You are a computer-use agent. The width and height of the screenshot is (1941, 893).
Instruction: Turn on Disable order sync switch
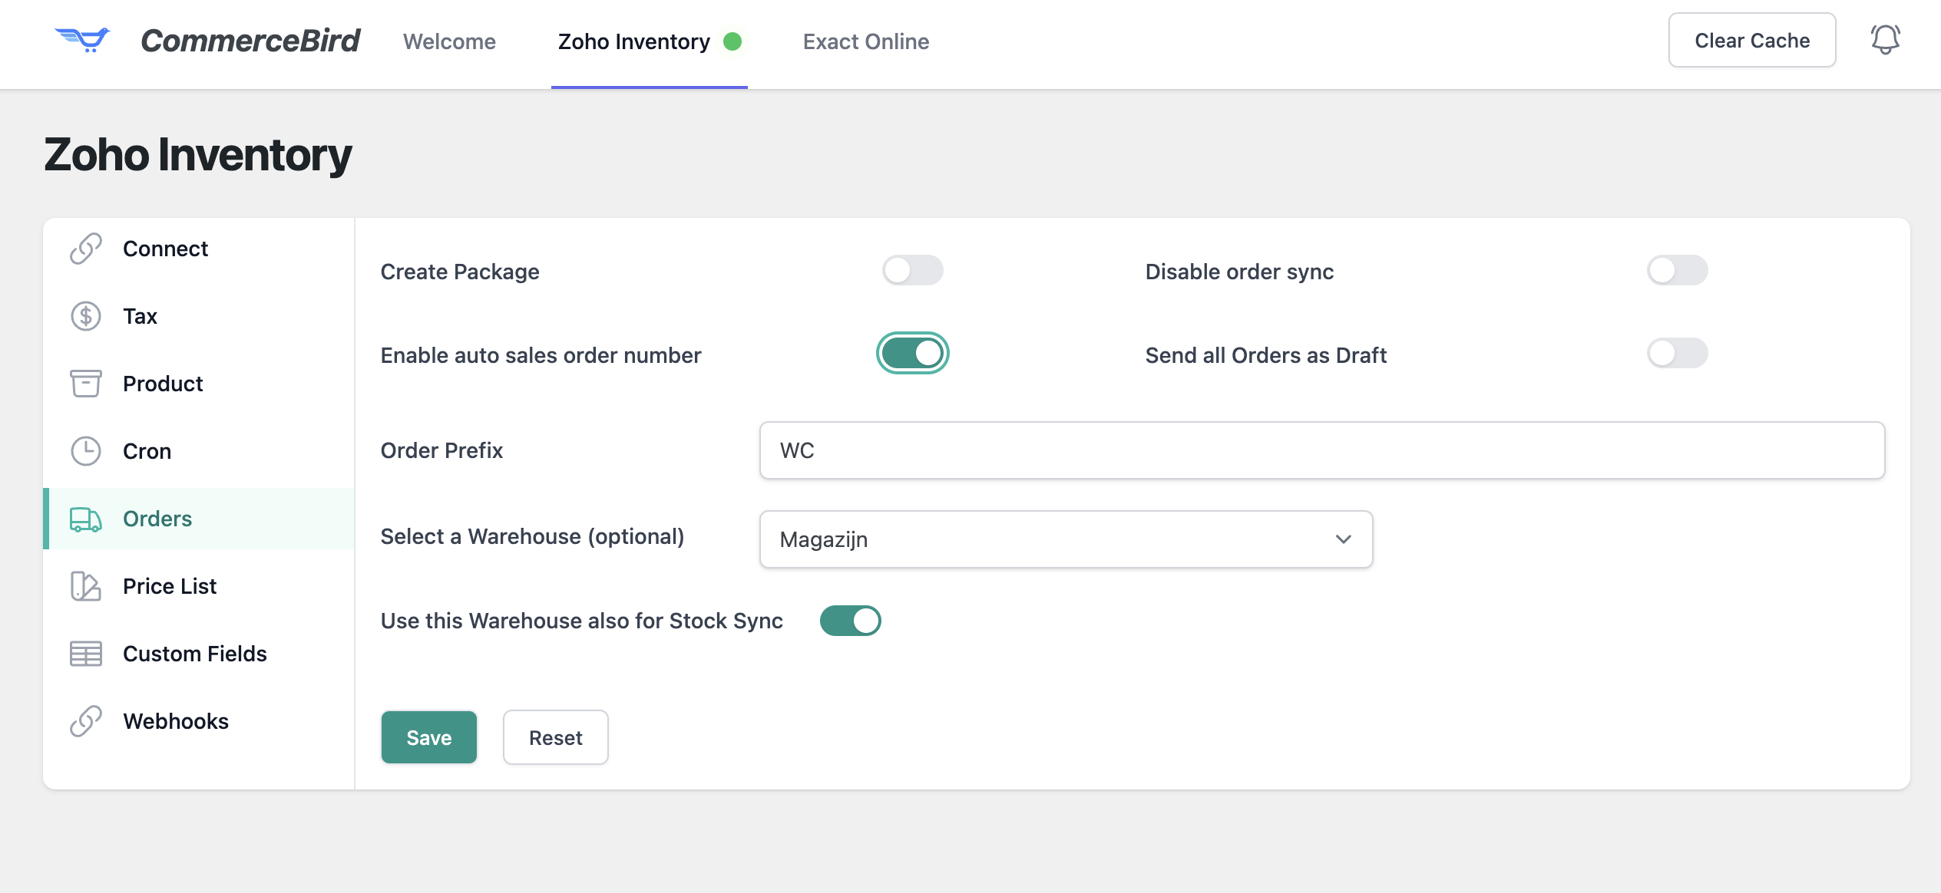click(1677, 270)
